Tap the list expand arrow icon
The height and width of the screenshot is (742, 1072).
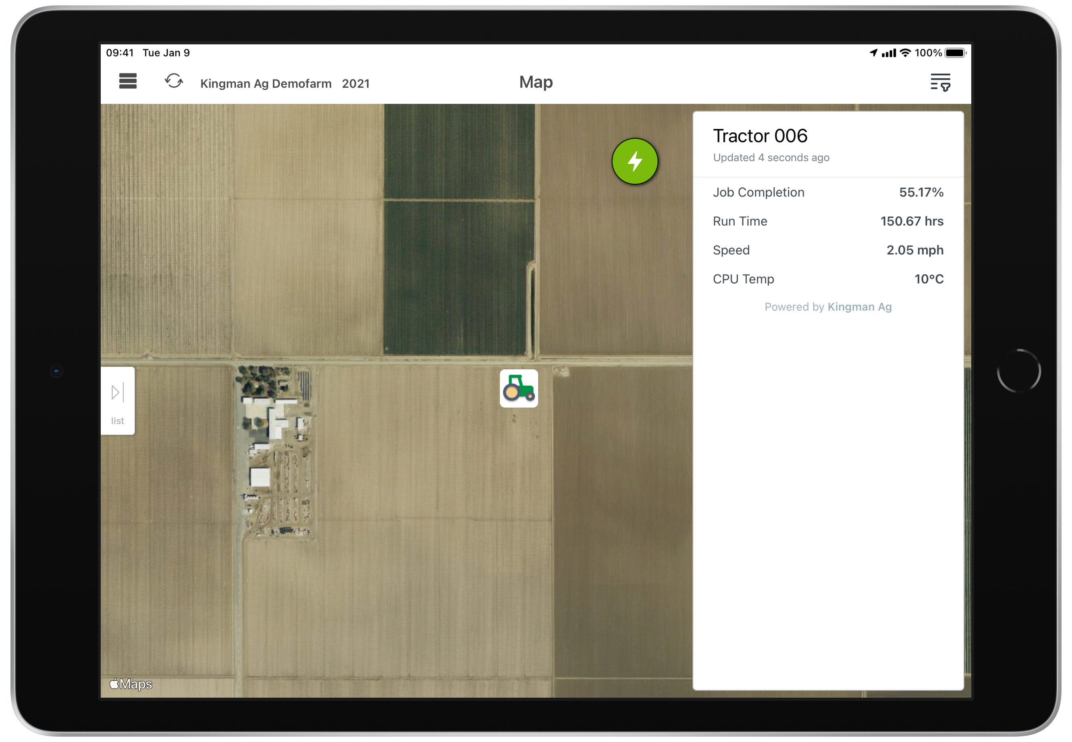coord(118,392)
